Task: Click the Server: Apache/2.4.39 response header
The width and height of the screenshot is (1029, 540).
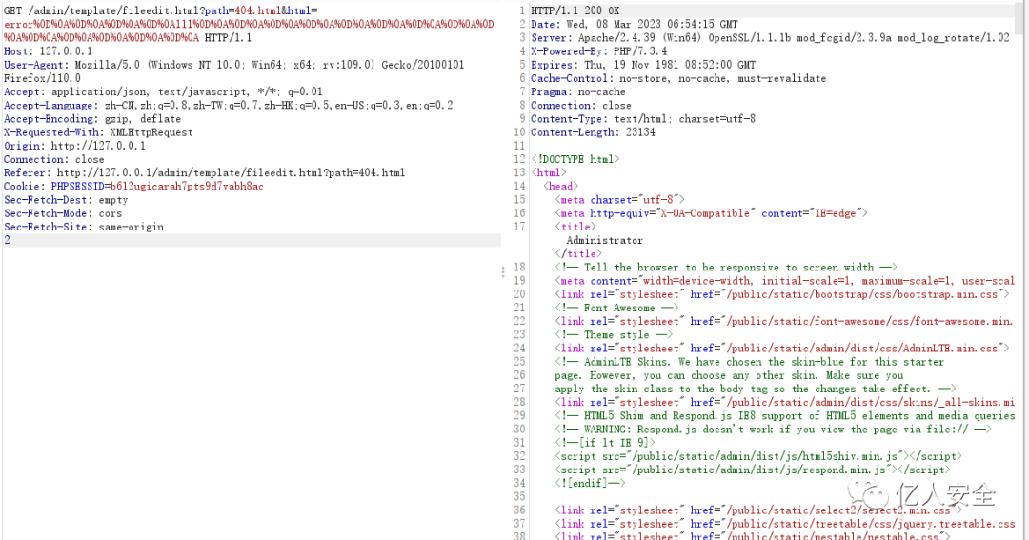Action: (770, 37)
